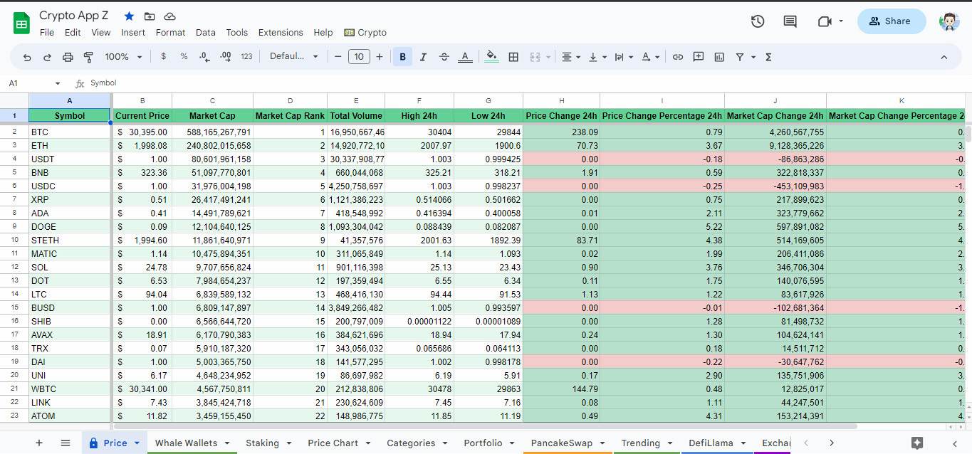Switch to the Staking tab
The image size is (972, 454).
[268, 443]
